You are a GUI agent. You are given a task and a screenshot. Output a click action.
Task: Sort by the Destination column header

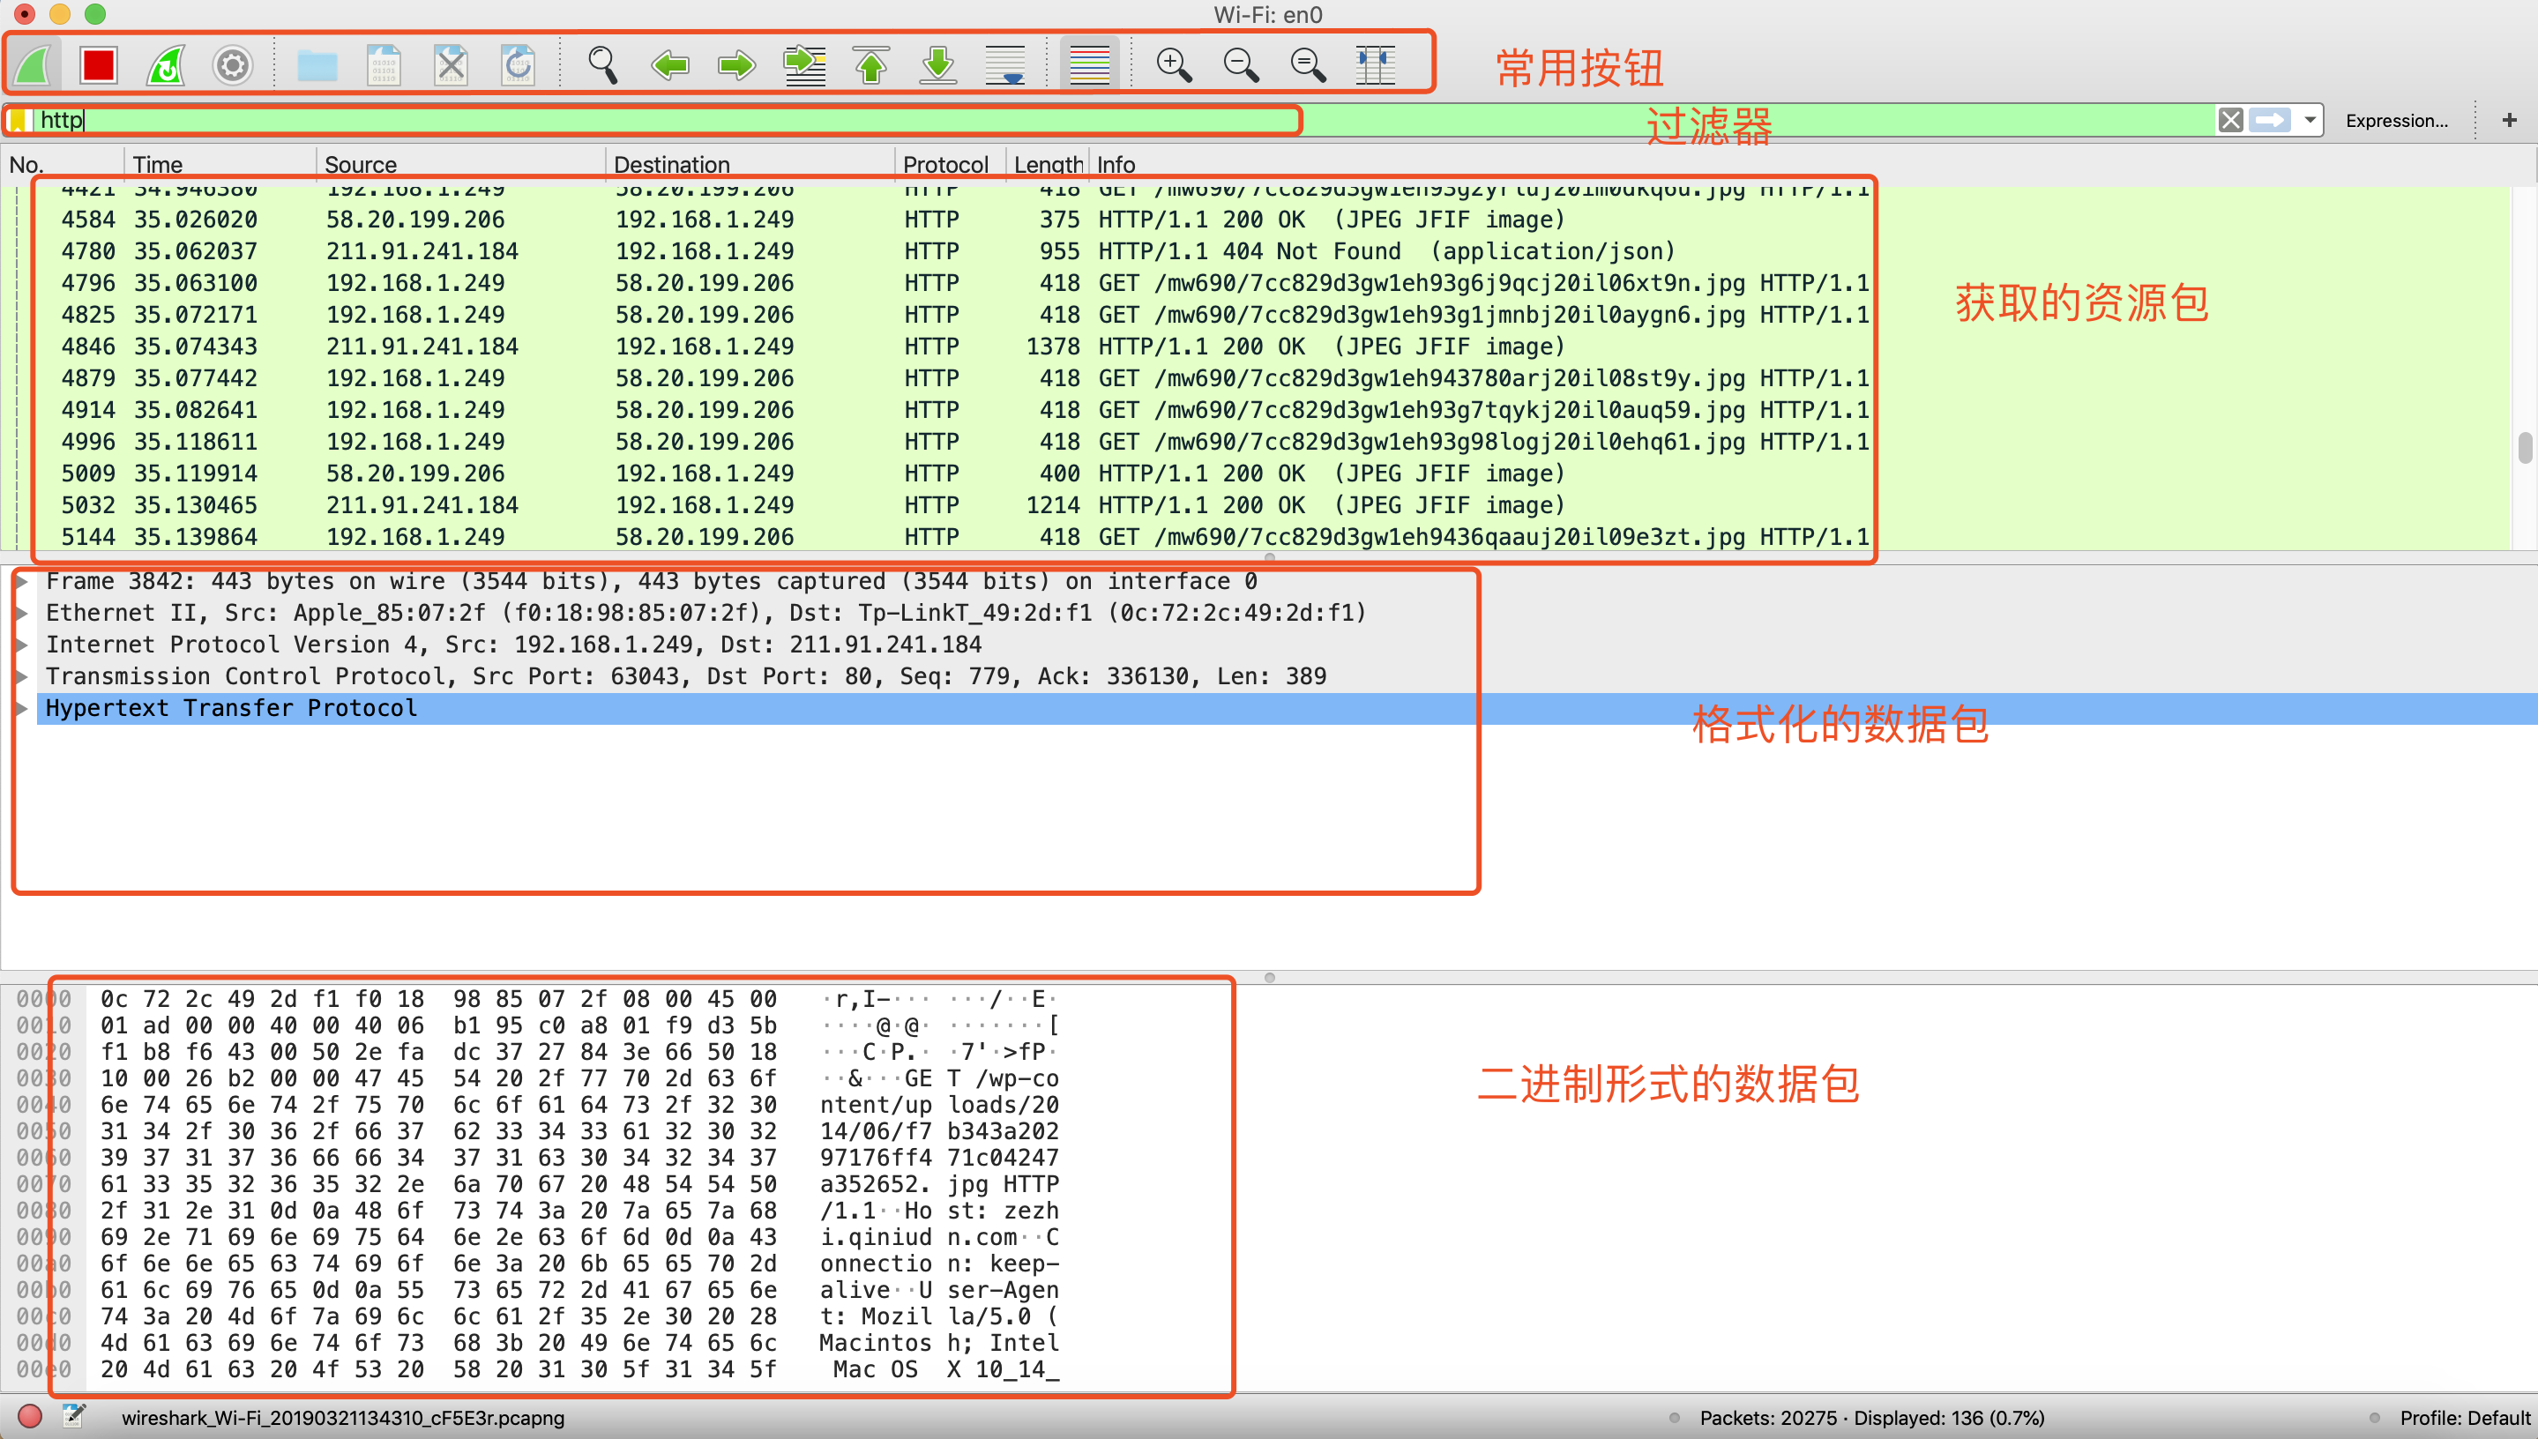click(x=750, y=164)
